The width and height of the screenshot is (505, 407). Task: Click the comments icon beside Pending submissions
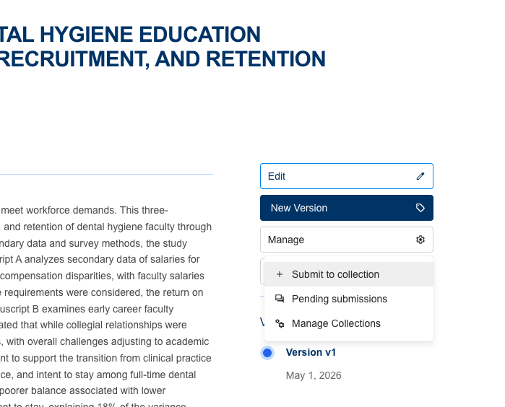click(x=280, y=299)
